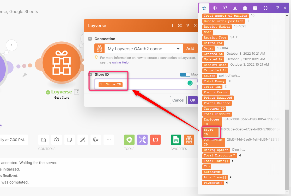Open scenario settings gear in Controls
The width and height of the screenshot is (291, 196).
point(57,140)
